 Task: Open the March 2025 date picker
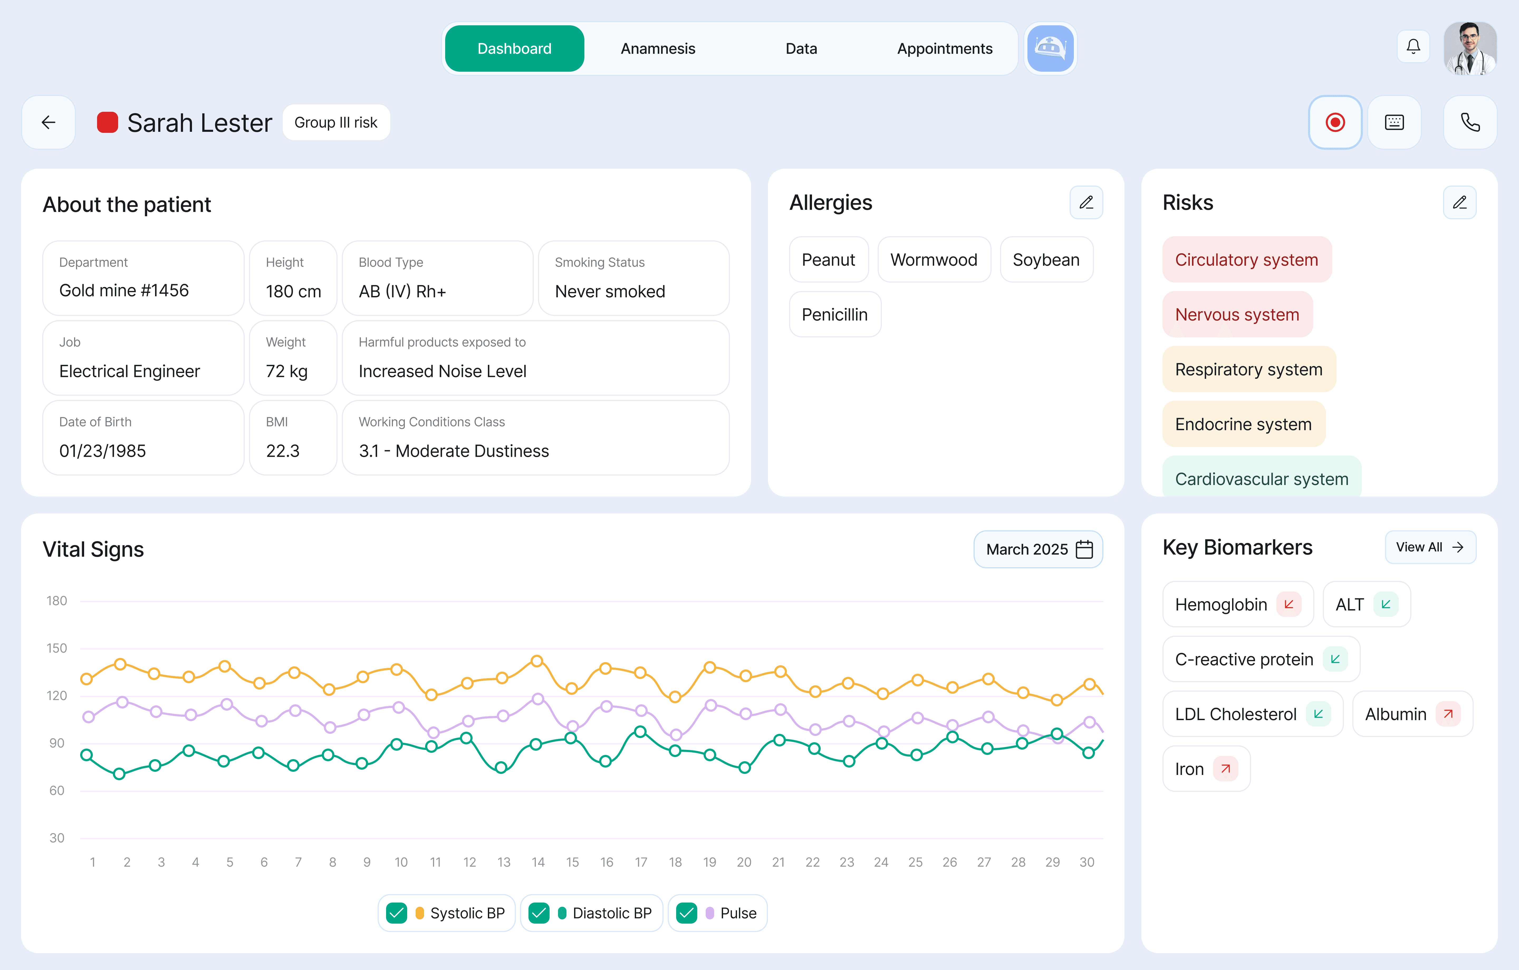1038,549
